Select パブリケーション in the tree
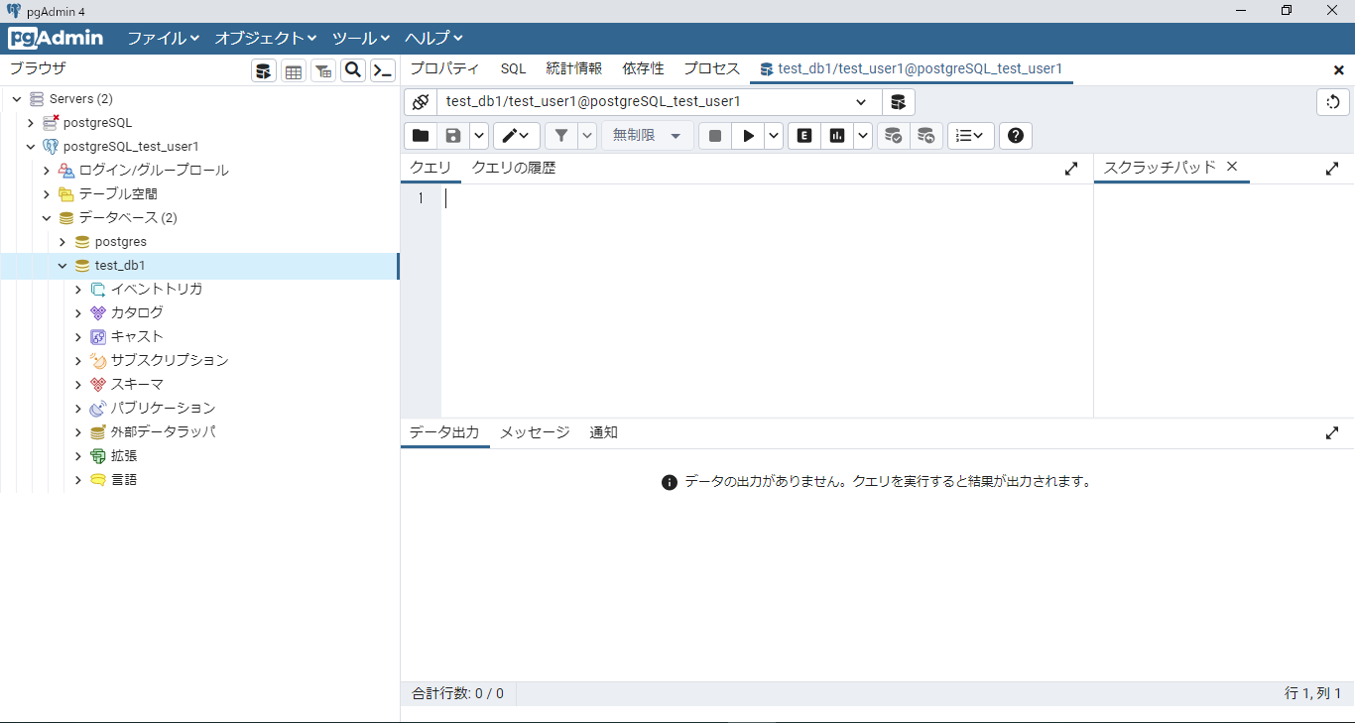The width and height of the screenshot is (1355, 723). click(163, 409)
